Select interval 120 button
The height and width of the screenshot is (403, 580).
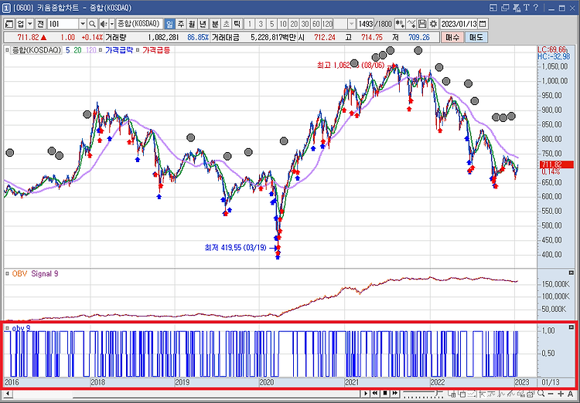[x=327, y=24]
